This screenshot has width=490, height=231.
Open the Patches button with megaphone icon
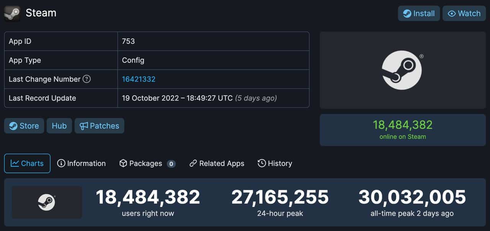[x=99, y=126]
